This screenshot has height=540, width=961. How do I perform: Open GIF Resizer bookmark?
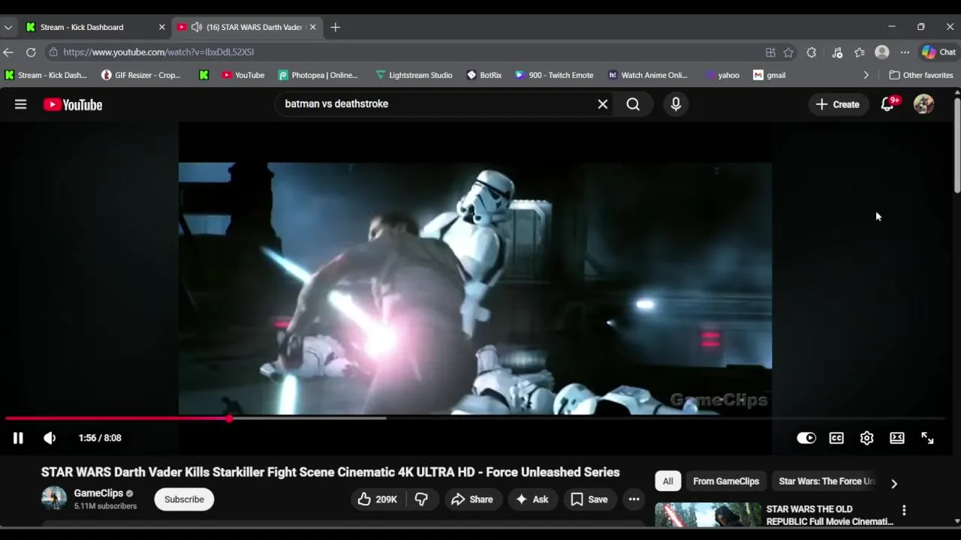pyautogui.click(x=141, y=75)
